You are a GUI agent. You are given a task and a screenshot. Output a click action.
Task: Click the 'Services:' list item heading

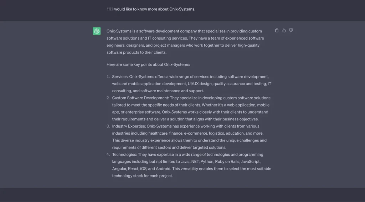120,77
